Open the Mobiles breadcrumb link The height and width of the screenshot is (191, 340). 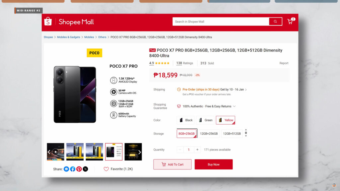(89, 37)
